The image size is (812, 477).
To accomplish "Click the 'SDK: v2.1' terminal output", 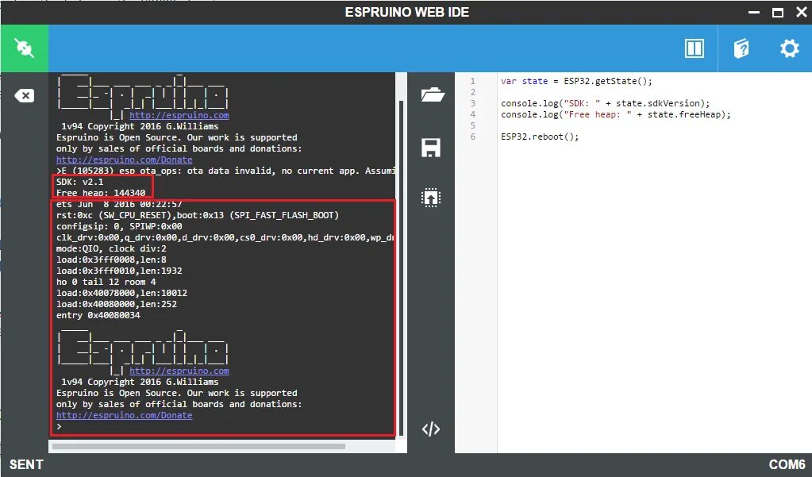I will [x=79, y=182].
